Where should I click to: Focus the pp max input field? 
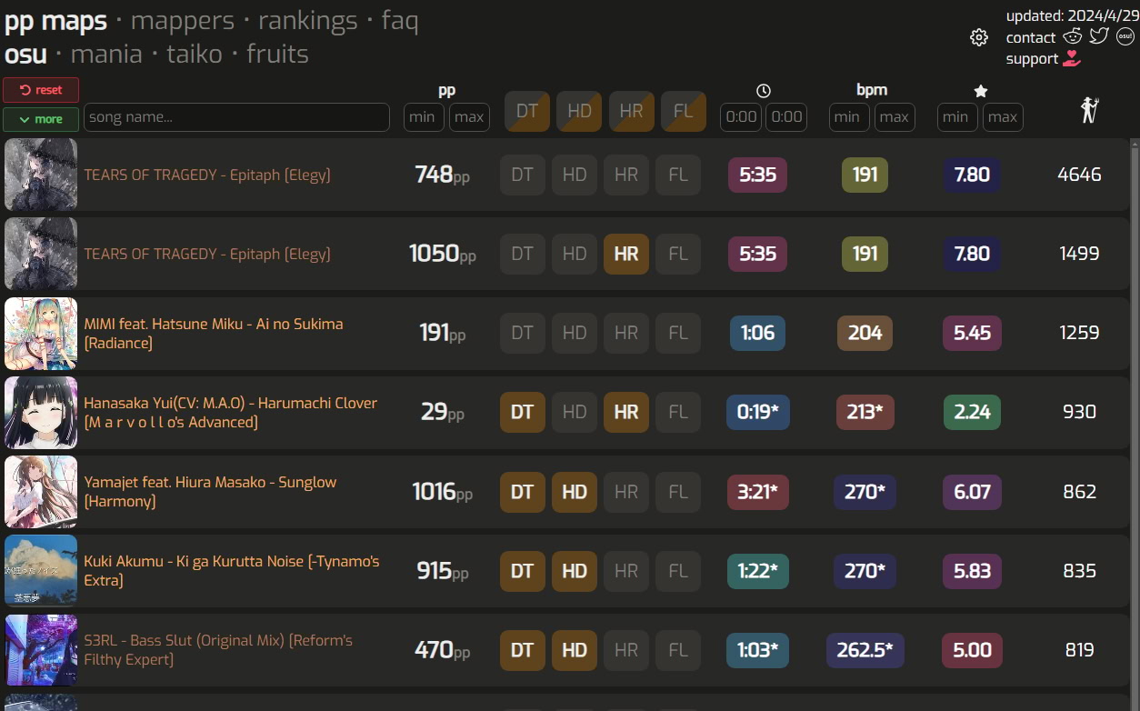point(469,117)
